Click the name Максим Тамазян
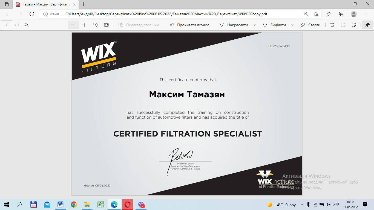The height and width of the screenshot is (210, 374). click(187, 95)
